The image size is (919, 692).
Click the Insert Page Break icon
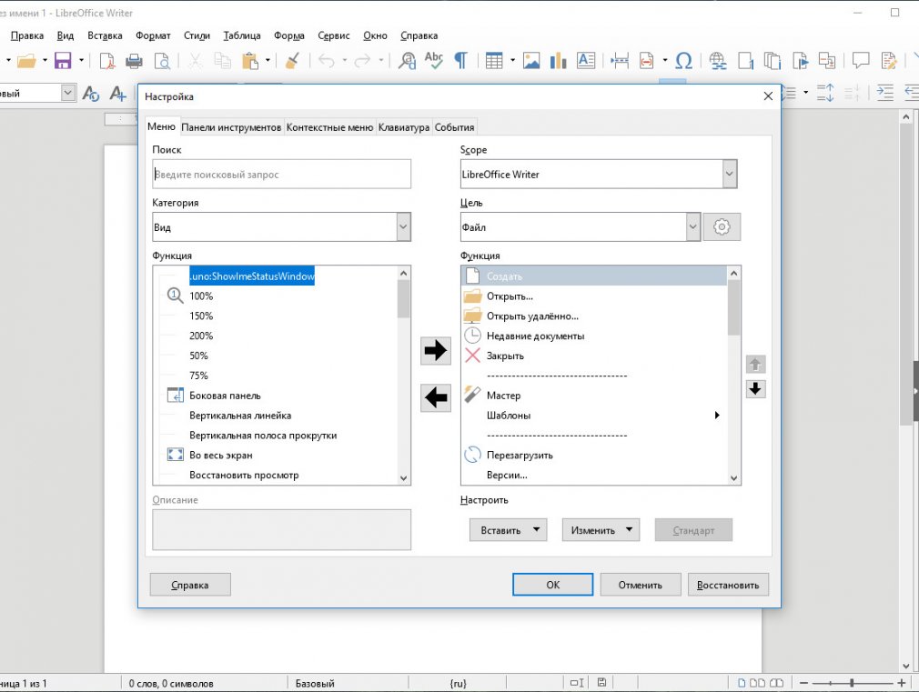click(620, 60)
